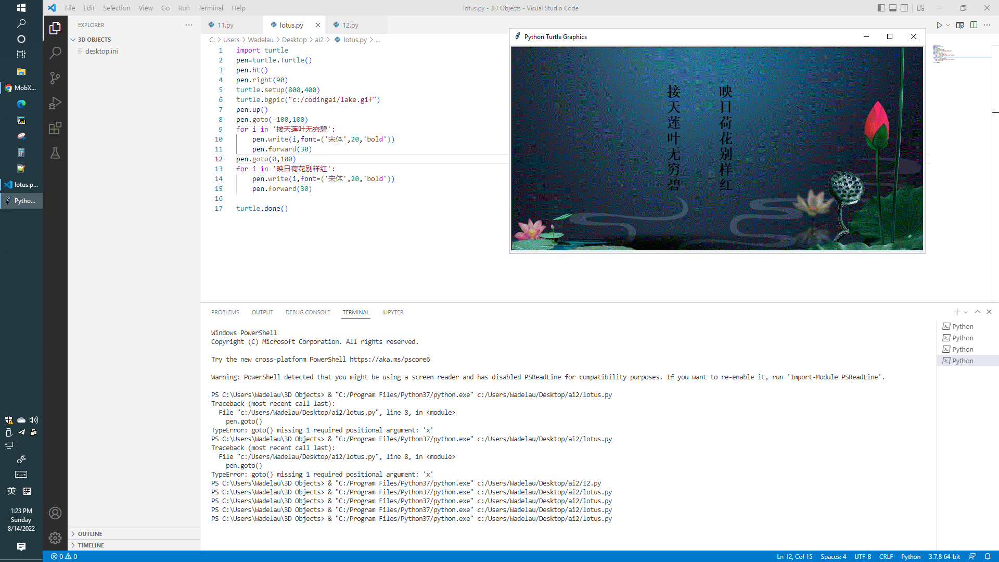Open the Run and Debug view
Viewport: 999px width, 562px height.
pyautogui.click(x=55, y=103)
